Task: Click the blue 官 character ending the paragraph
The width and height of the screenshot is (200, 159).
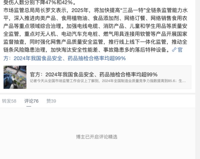Action: (180, 50)
